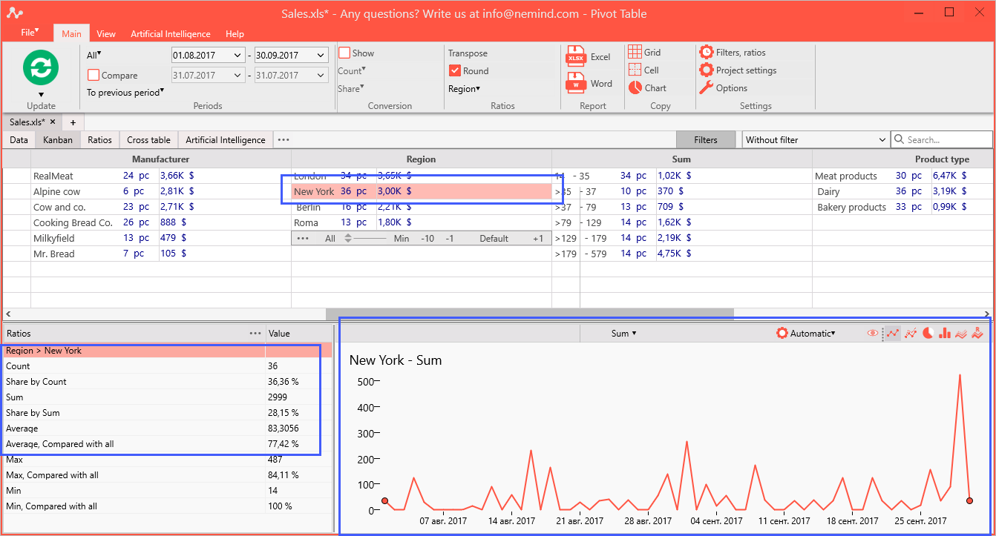Switch to the Cross table tab
Image resolution: width=996 pixels, height=536 pixels.
click(x=148, y=139)
